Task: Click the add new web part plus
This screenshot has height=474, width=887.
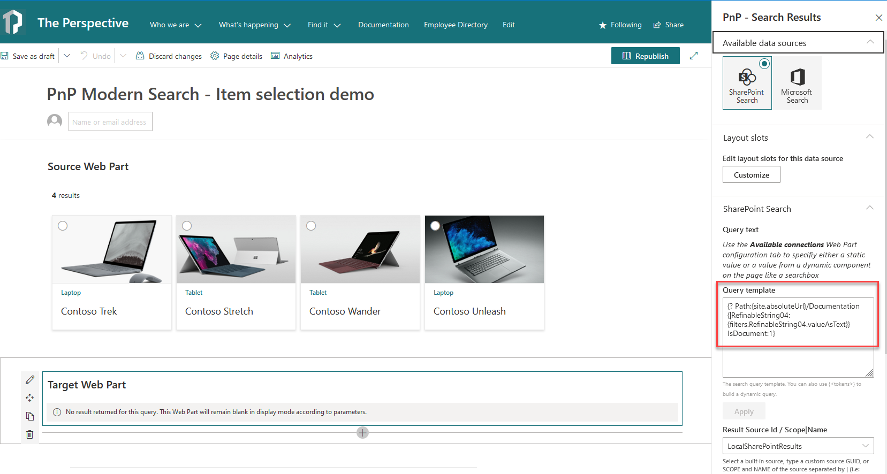Action: (362, 432)
